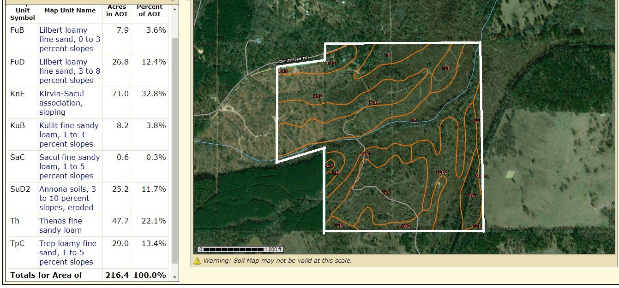Click the soil map warning icon

coord(197,261)
